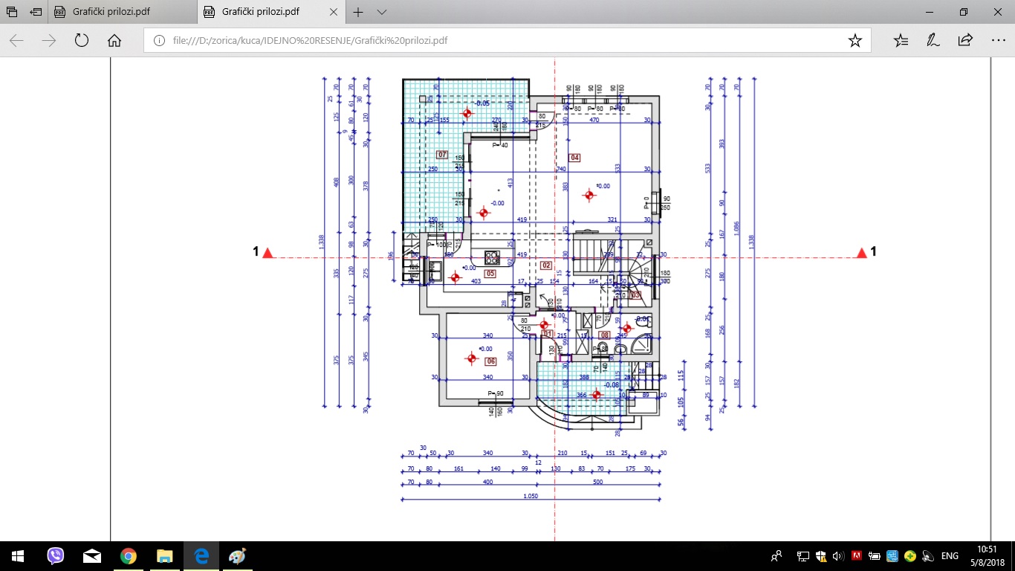
Task: Go to Home page via house icon
Action: coord(114,41)
